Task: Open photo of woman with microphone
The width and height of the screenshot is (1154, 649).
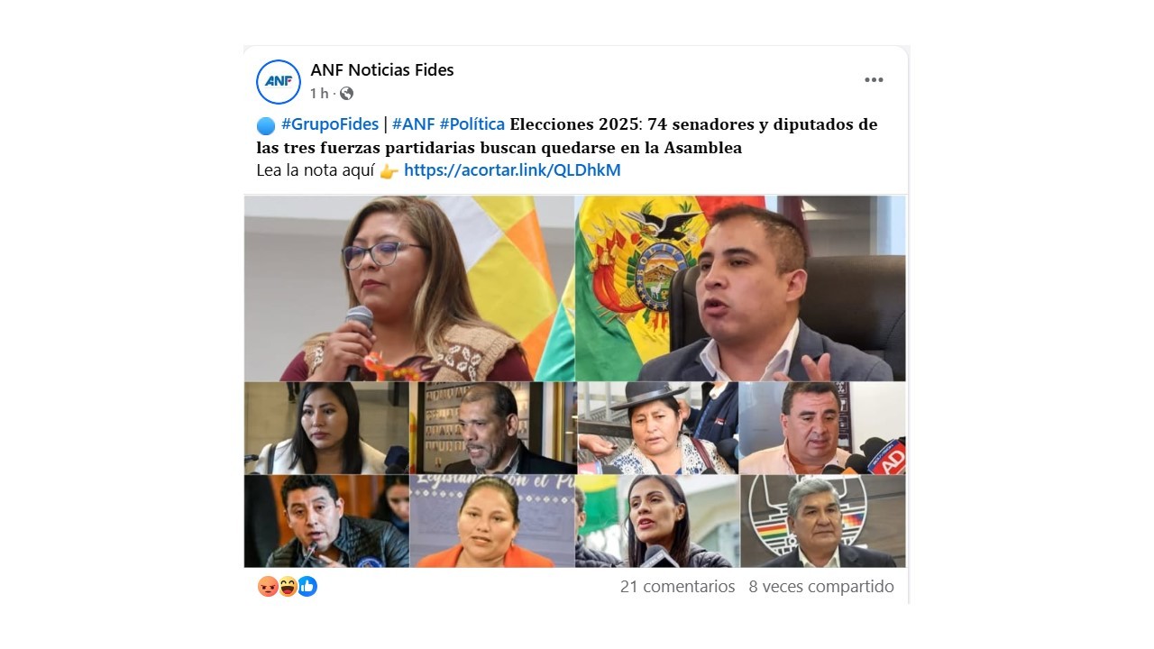Action: (409, 288)
